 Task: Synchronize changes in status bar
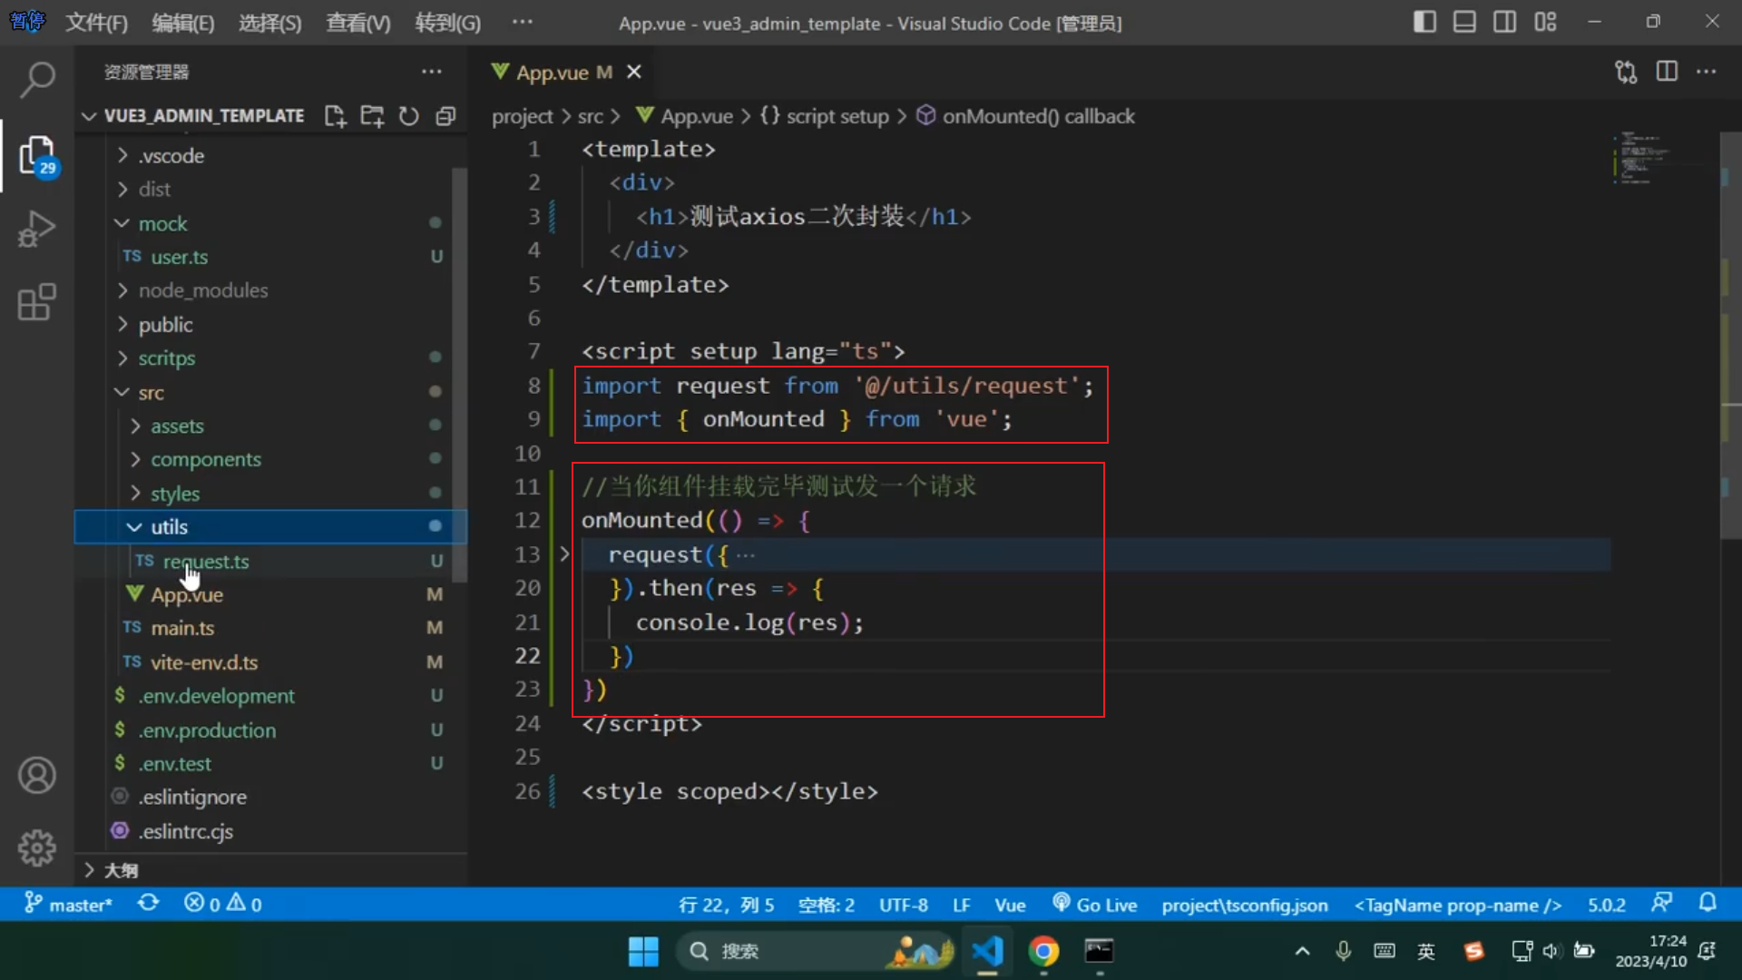tap(149, 904)
